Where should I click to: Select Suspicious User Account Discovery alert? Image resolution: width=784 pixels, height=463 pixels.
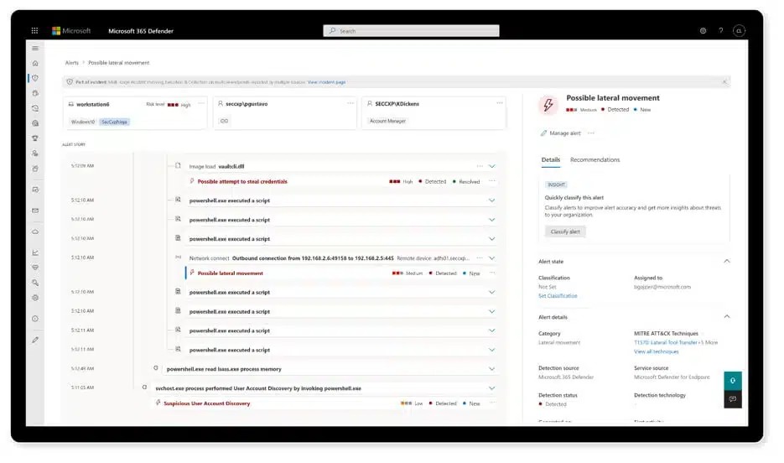[206, 403]
